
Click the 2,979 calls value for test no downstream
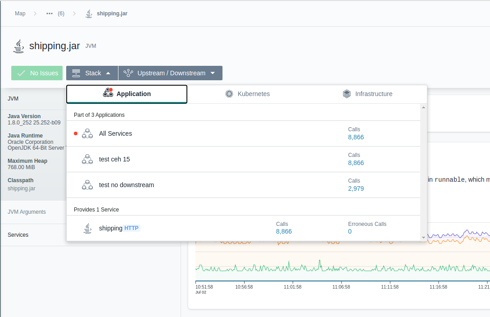click(x=356, y=188)
